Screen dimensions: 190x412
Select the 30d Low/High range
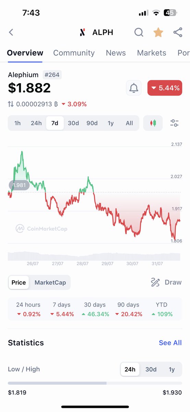(151, 369)
